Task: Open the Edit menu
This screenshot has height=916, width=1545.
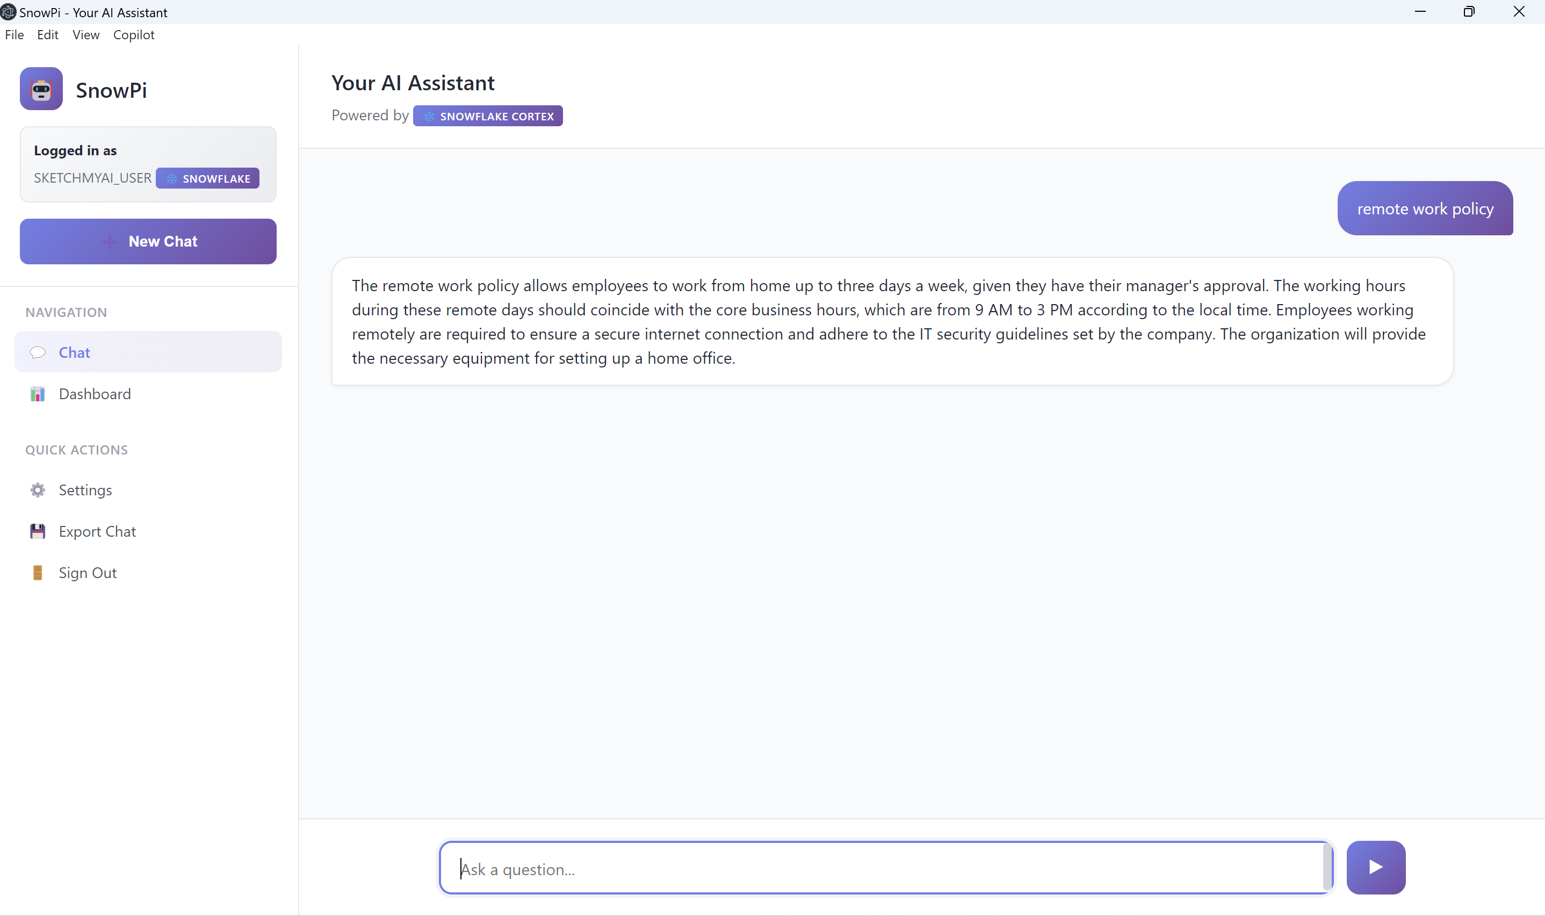Action: click(47, 34)
